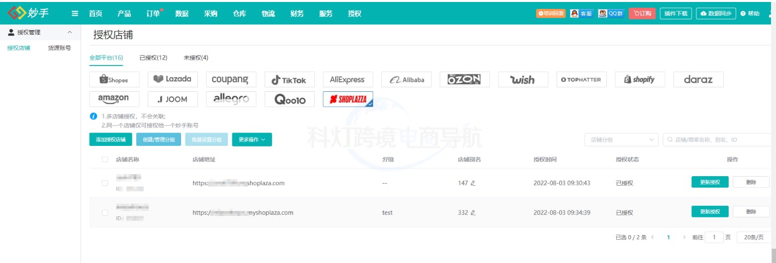Open the 数据 menu
The width and height of the screenshot is (776, 263).
pyautogui.click(x=182, y=14)
